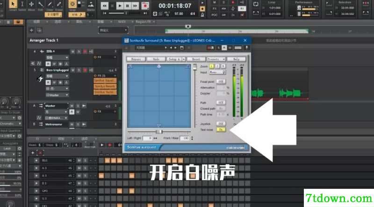Choose the Select tool

click(x=22, y=4)
